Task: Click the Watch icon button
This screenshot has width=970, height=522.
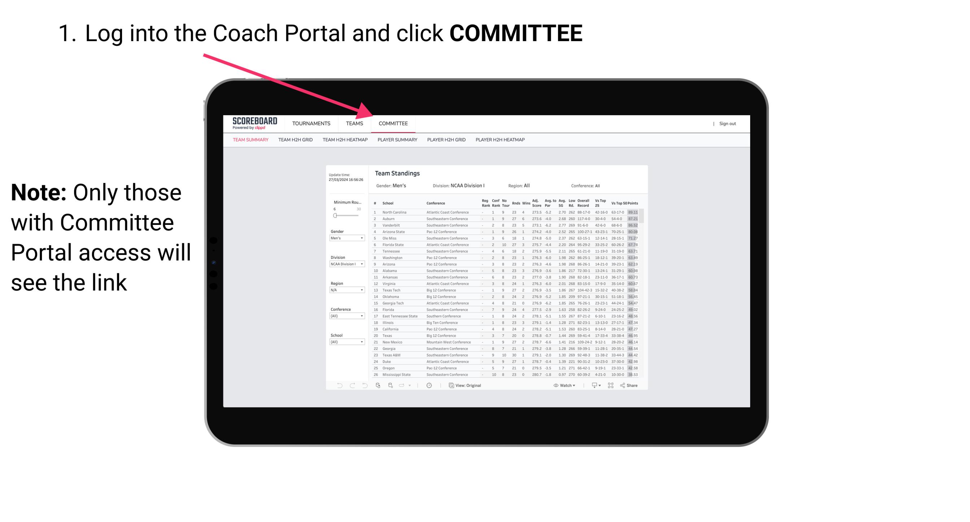Action: click(x=554, y=386)
